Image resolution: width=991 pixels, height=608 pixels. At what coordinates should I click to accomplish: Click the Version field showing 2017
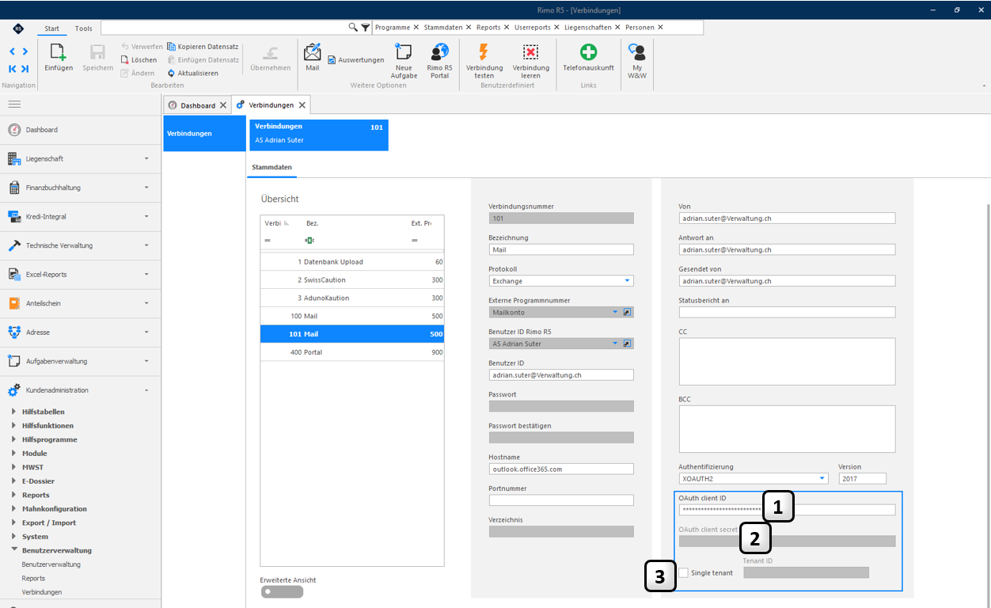[x=862, y=479]
